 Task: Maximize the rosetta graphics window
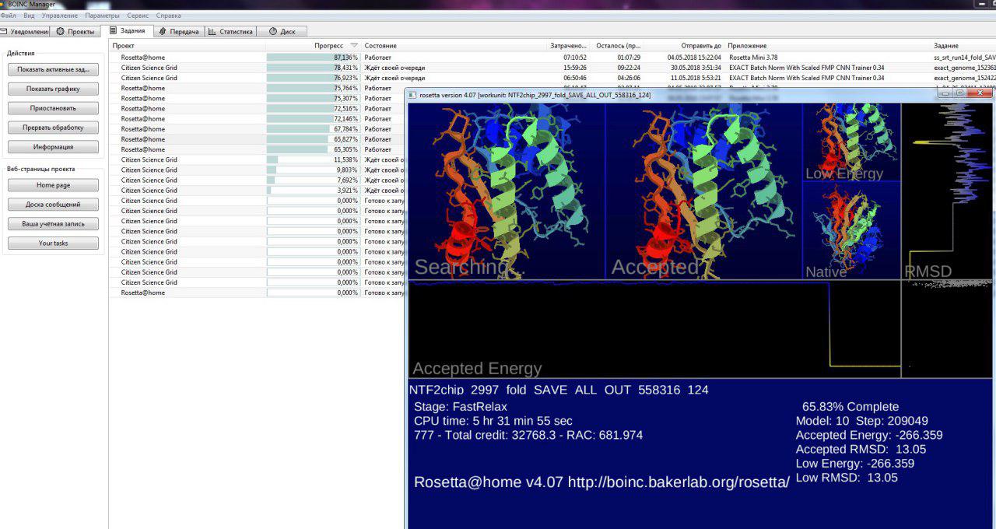[960, 93]
